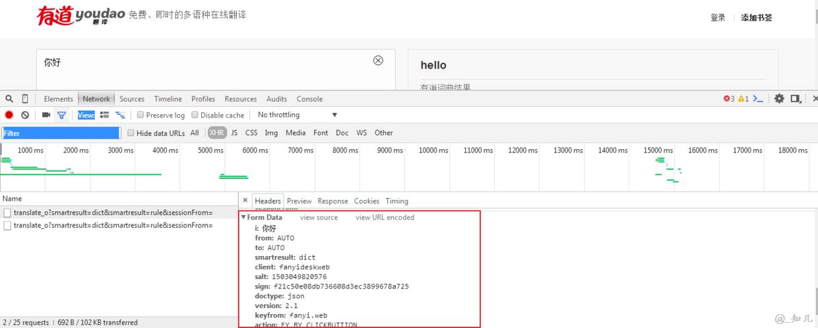Open DevTools settings gear
Screen dimensions: 818x328
[779, 99]
